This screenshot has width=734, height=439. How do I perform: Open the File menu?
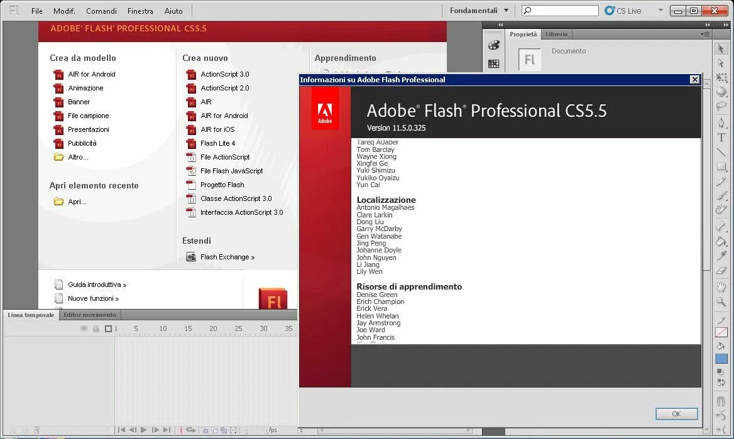pos(37,11)
